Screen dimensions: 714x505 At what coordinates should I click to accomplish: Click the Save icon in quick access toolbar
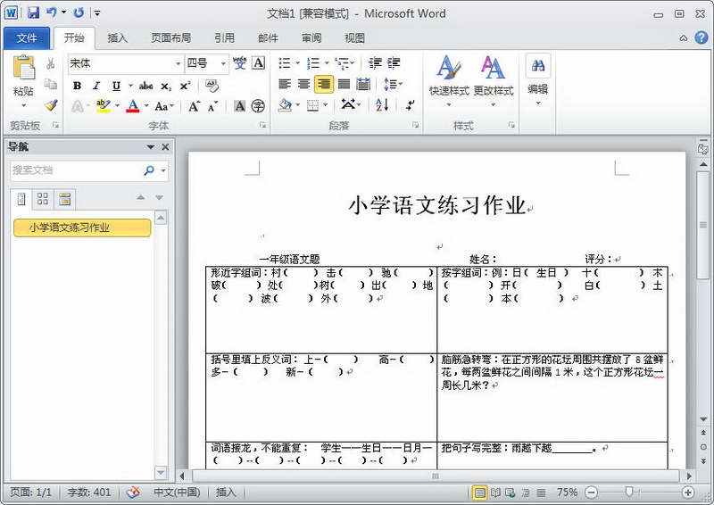click(x=33, y=13)
